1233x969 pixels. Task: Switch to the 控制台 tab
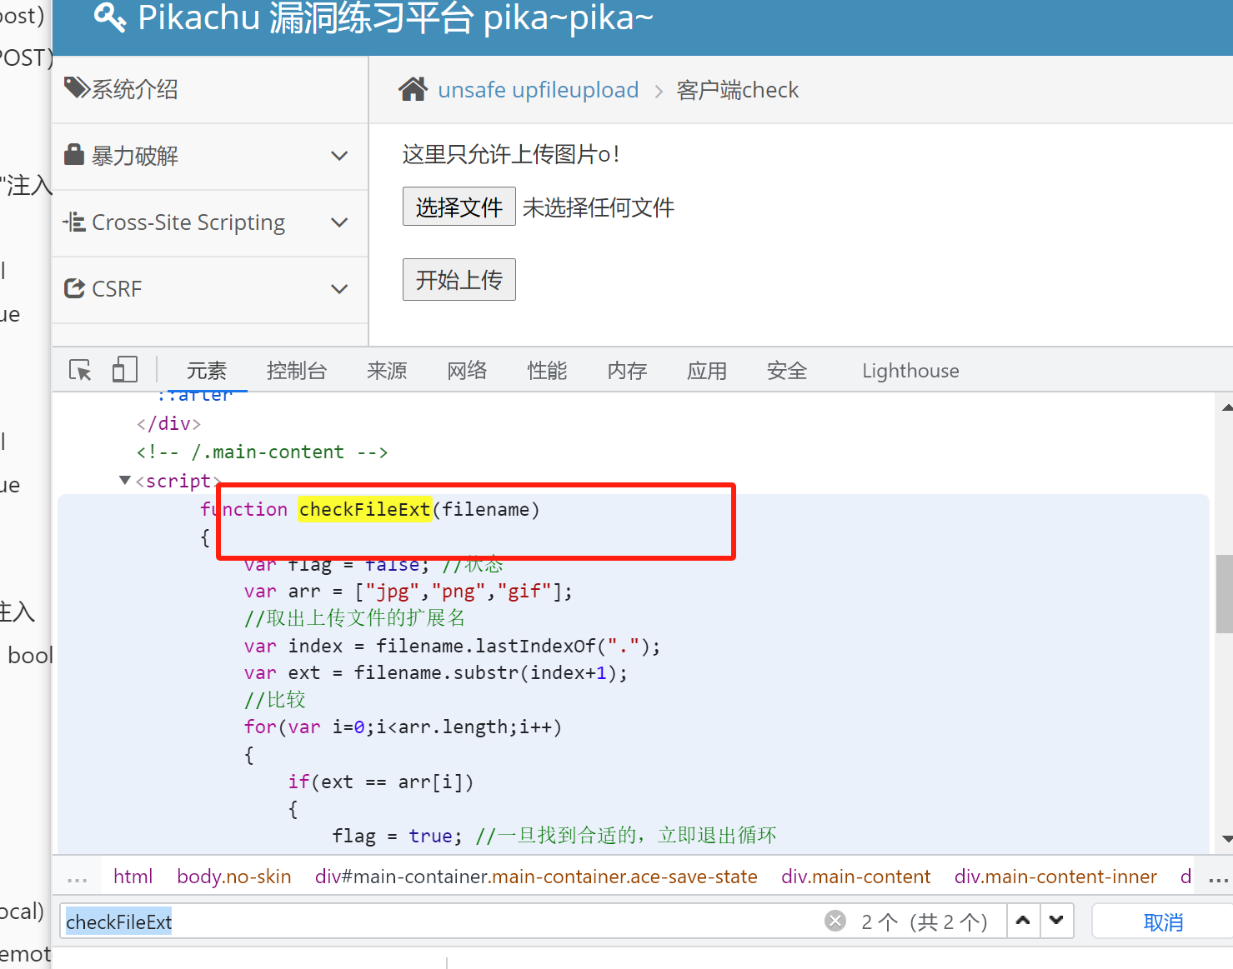pos(296,371)
